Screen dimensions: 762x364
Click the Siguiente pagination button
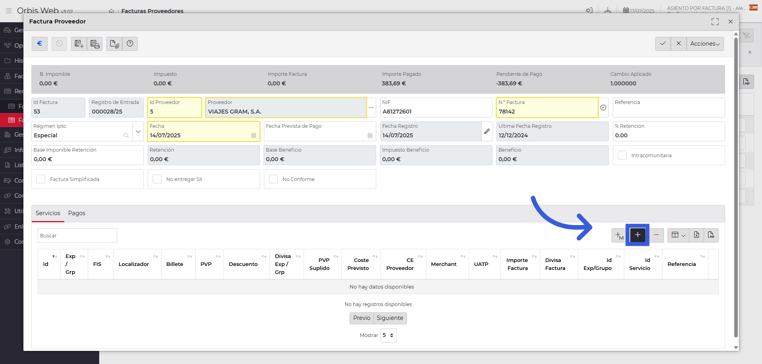[x=390, y=318]
